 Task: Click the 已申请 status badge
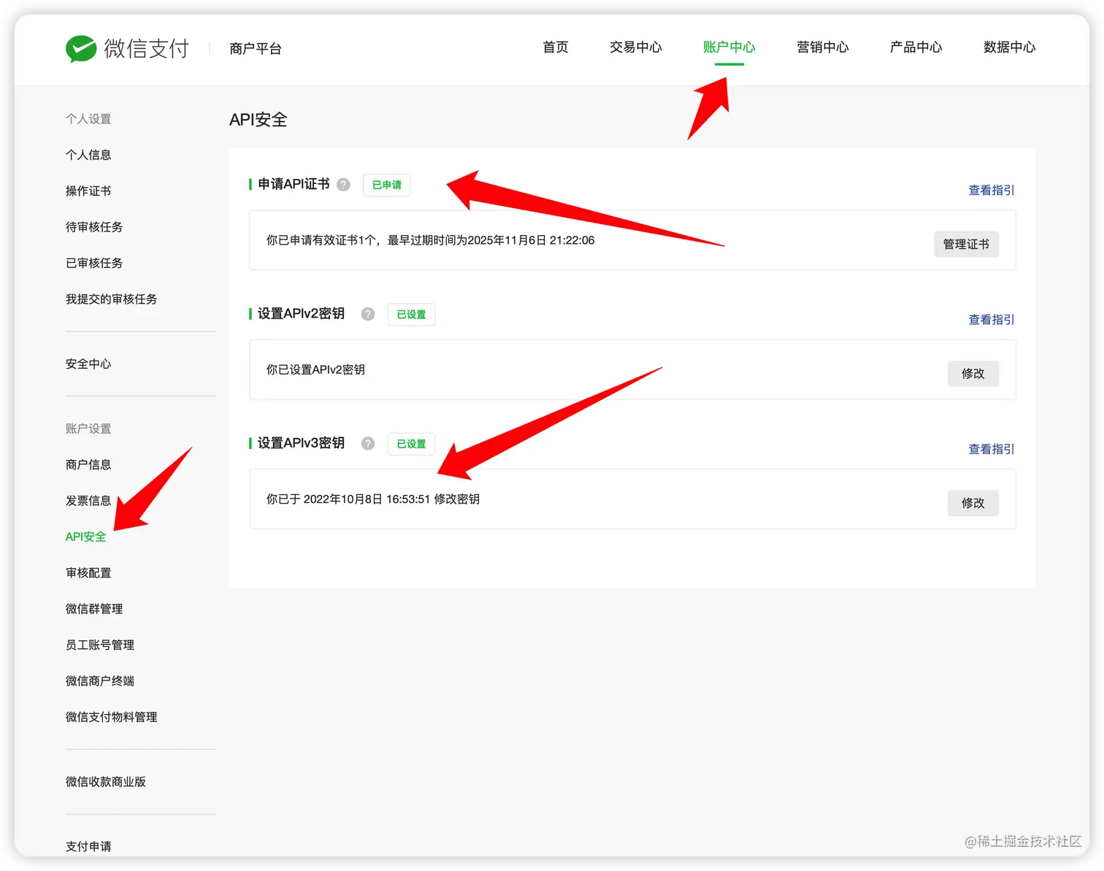pos(386,185)
